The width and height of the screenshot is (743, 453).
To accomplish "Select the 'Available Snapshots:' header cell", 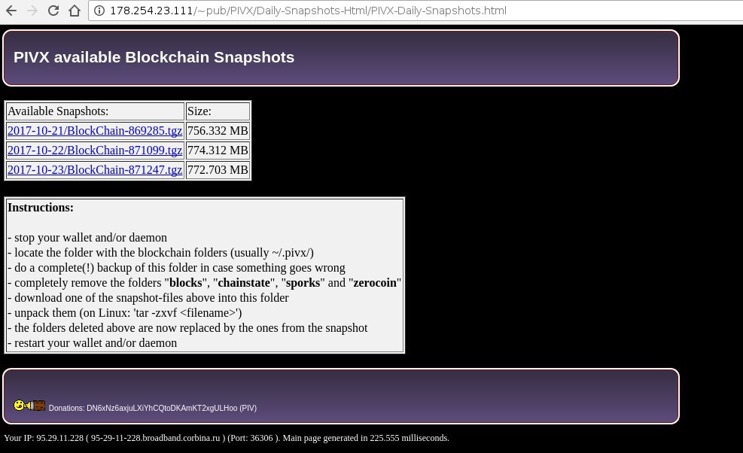I will click(95, 111).
